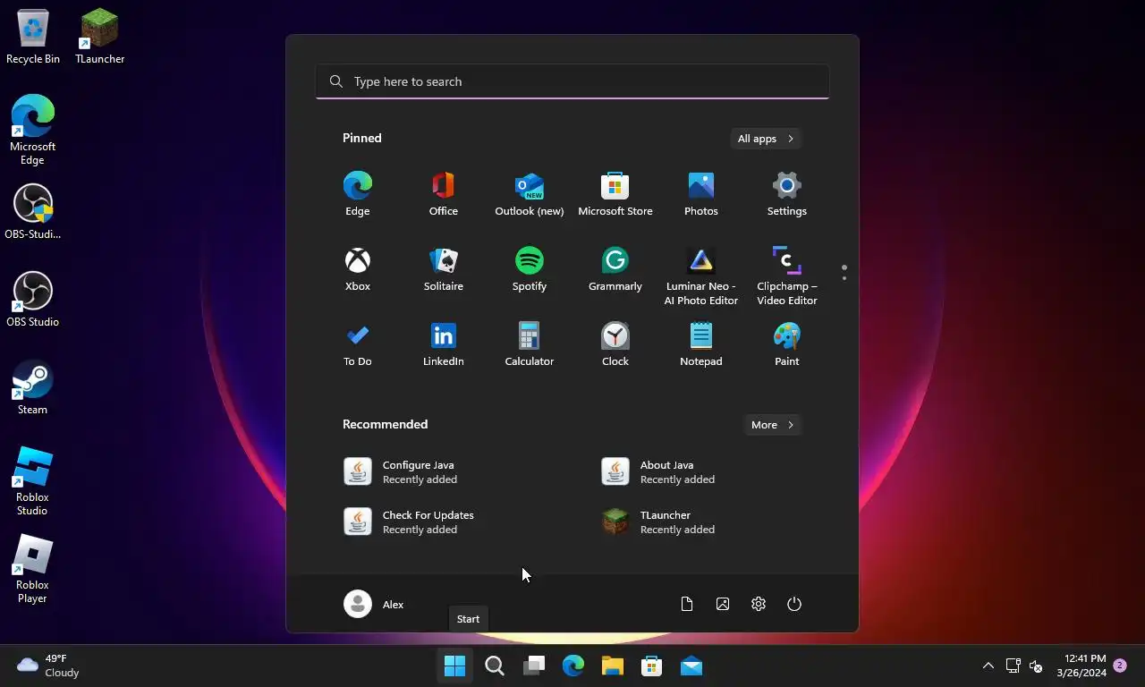Launch the Photos app
This screenshot has height=687, width=1145.
[700, 194]
